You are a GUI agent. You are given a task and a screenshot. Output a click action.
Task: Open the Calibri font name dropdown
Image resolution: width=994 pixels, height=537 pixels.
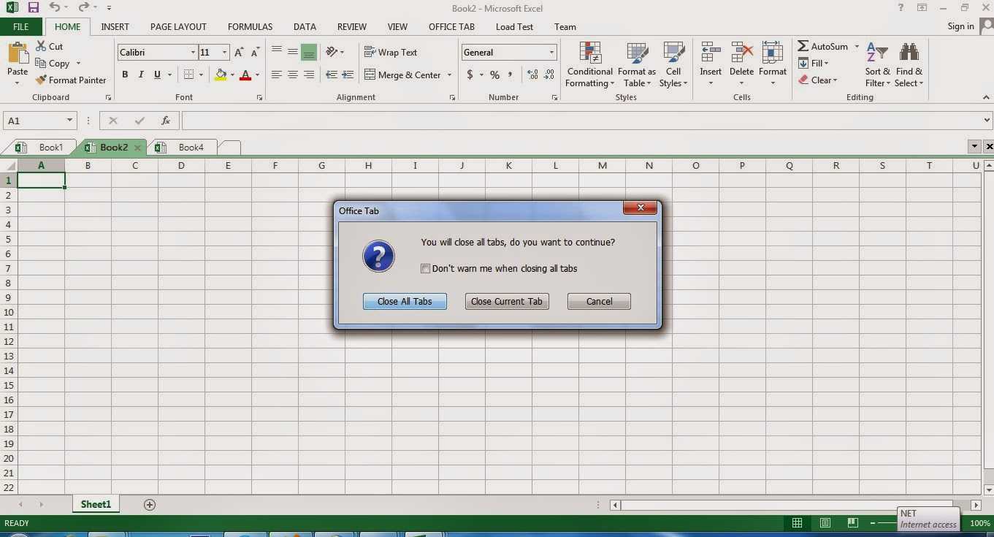point(193,53)
